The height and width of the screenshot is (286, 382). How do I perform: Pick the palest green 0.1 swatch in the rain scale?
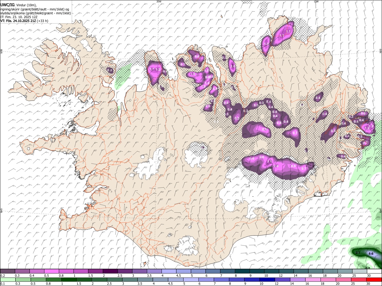pos(8,279)
